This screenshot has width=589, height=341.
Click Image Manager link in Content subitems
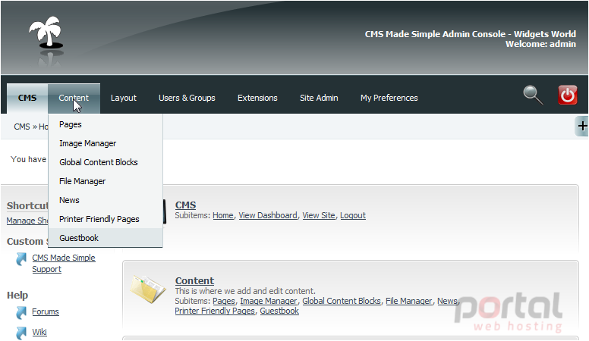pos(268,302)
